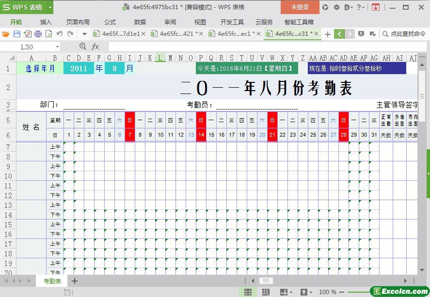
Task: Click the save icon in quick toolbar
Action: tap(16, 34)
